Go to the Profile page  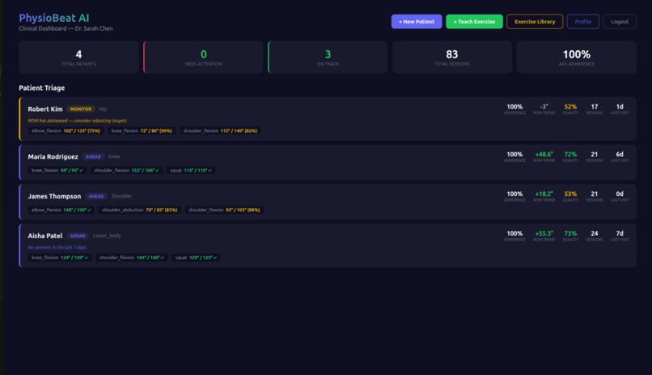(x=582, y=22)
